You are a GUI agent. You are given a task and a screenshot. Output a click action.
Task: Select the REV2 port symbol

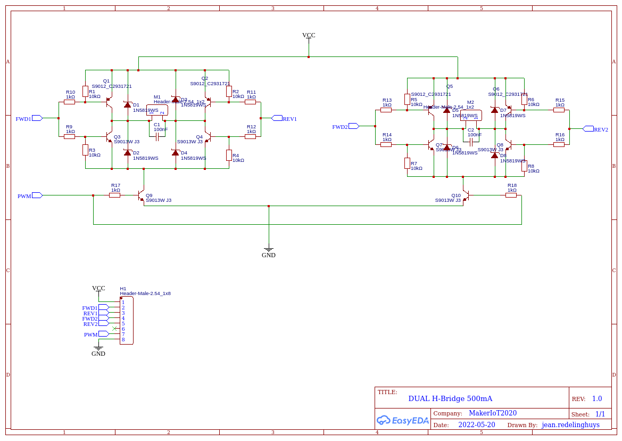tap(588, 129)
